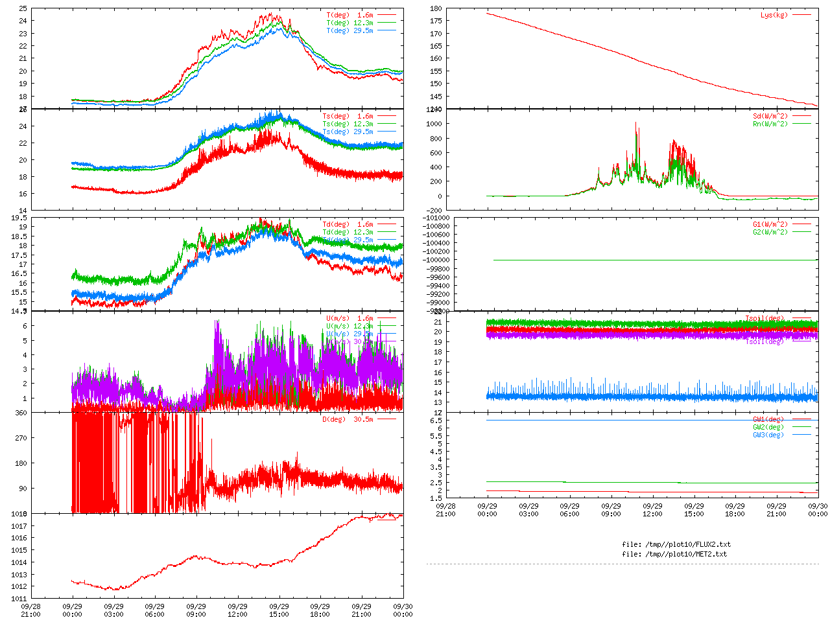Click the G2(W/m^2) legend label
Screen dimensions: 830x622
[770, 232]
